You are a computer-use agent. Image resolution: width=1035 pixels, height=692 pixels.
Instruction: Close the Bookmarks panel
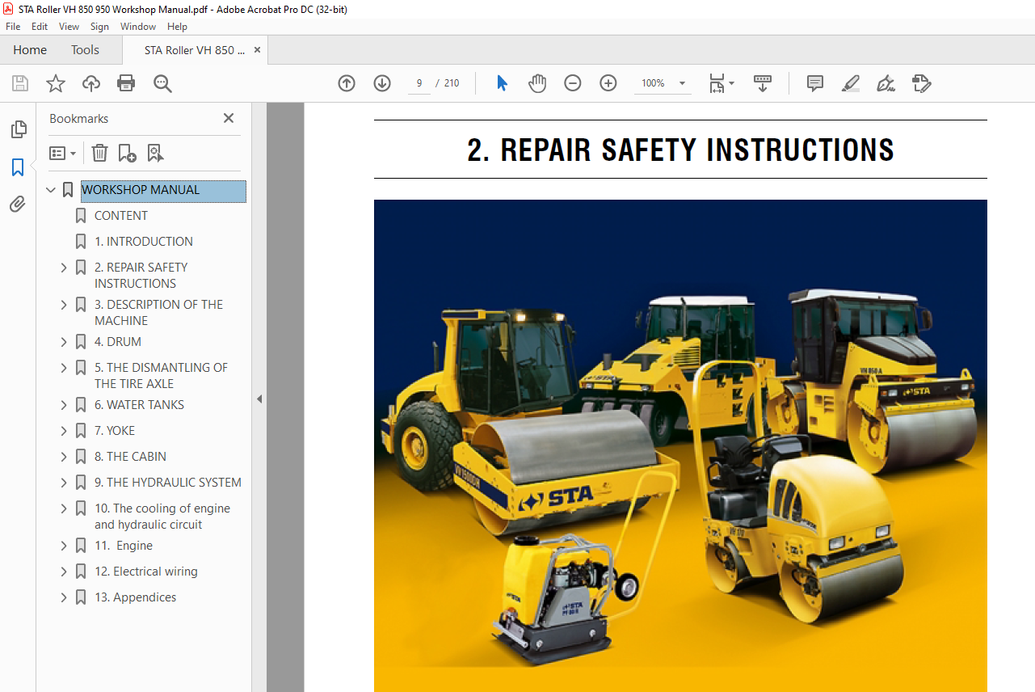tap(229, 118)
